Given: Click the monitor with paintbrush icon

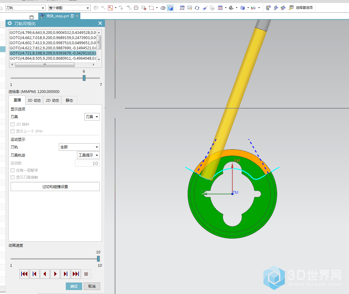Looking at the screenshot, I should [x=268, y=8].
